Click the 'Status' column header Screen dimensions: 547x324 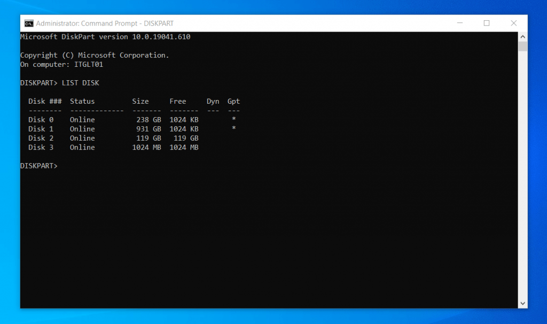point(82,101)
